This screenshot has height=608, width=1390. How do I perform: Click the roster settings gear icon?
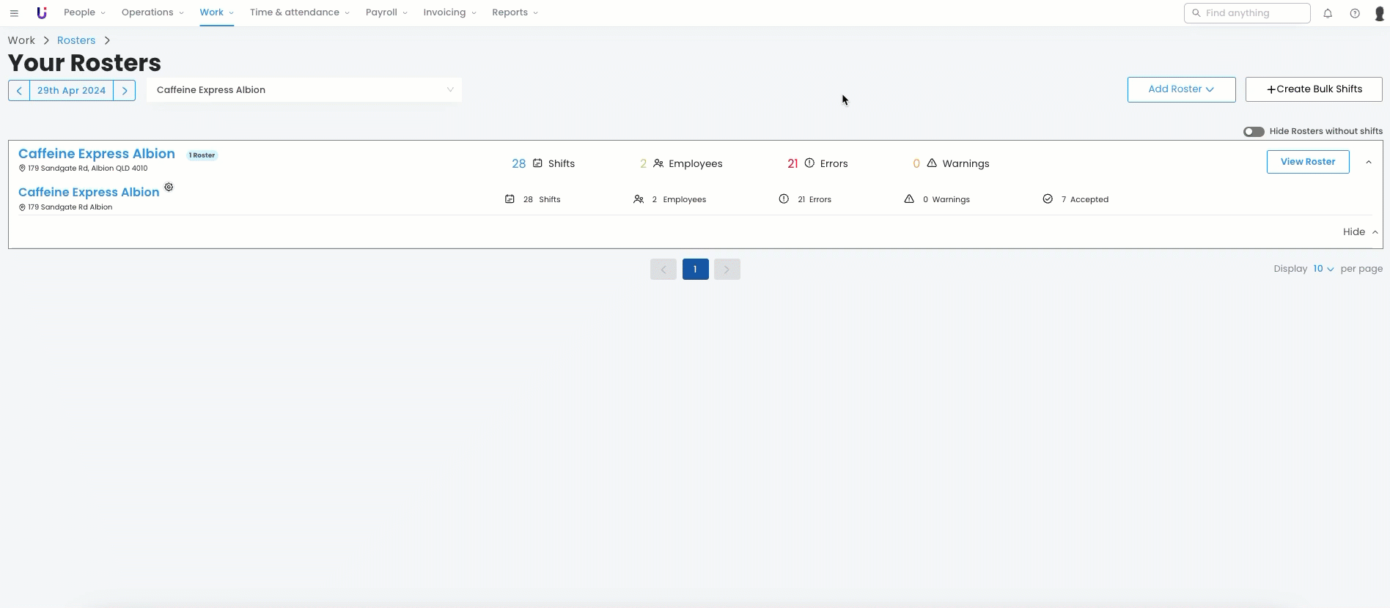169,188
